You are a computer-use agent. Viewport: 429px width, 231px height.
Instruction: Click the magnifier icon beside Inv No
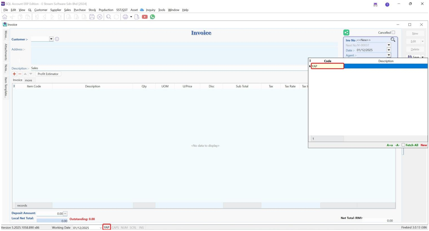coord(393,40)
